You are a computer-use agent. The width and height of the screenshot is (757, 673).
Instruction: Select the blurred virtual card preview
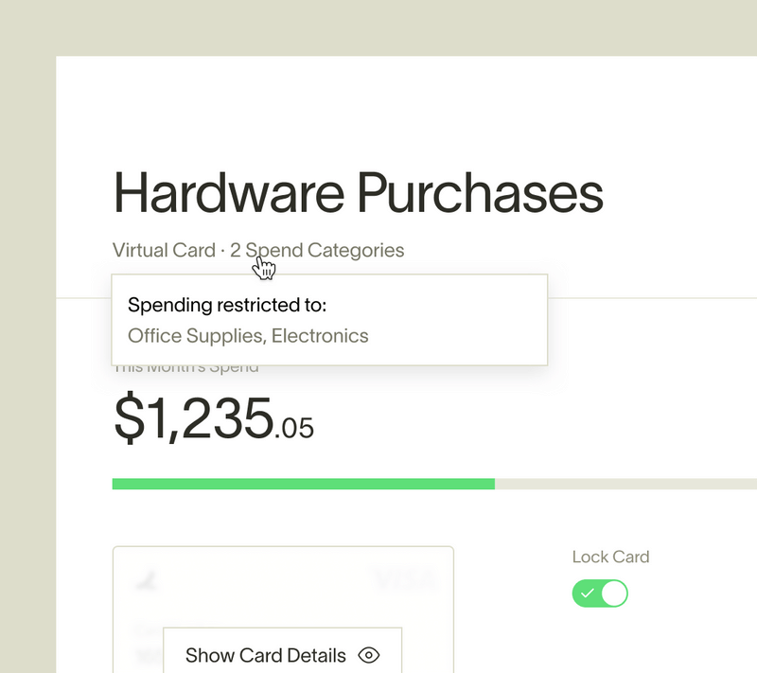283,610
